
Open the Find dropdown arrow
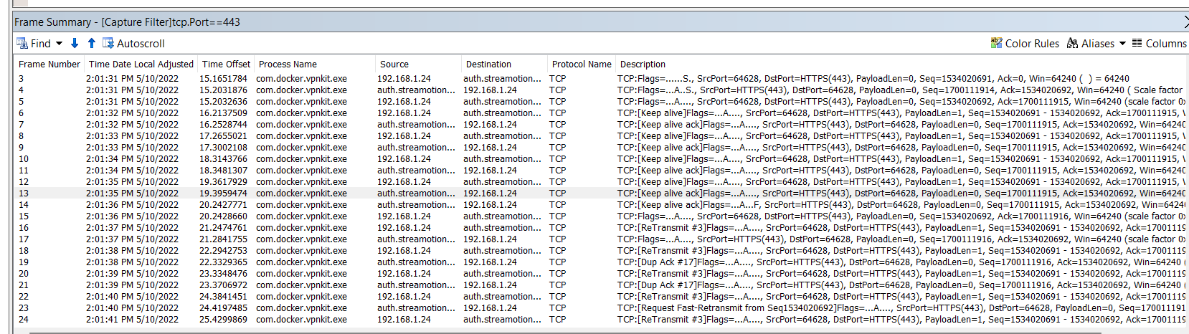click(59, 44)
